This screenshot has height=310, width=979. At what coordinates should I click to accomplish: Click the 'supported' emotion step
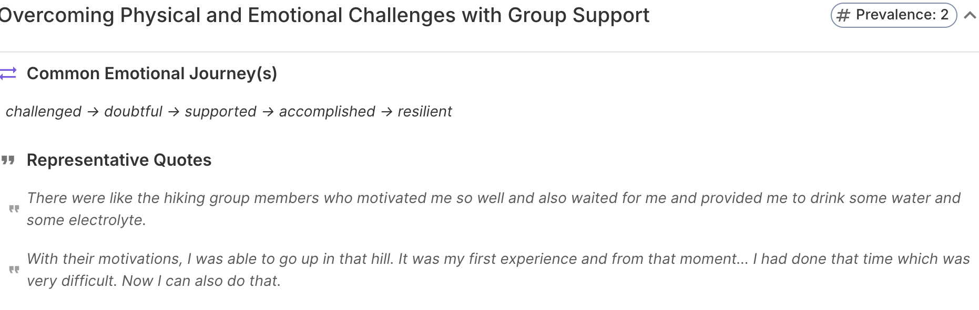[x=220, y=112]
